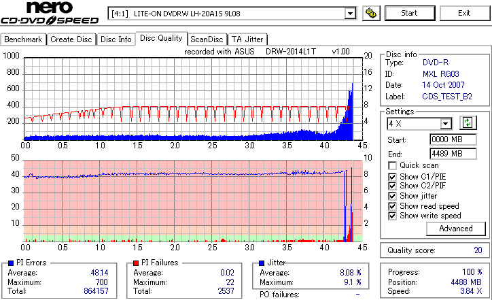The height and width of the screenshot is (300, 492).
Task: Uncheck Show jitter option
Action: point(392,196)
